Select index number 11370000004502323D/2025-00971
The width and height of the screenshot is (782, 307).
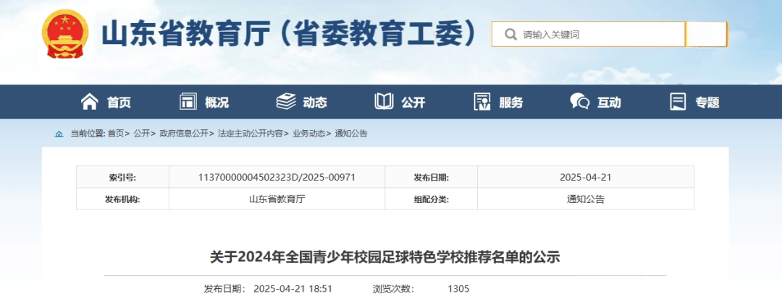(277, 177)
